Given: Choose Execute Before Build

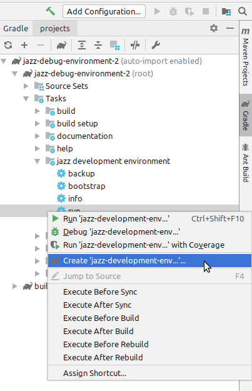Looking at the screenshot, I should click(x=149, y=318).
